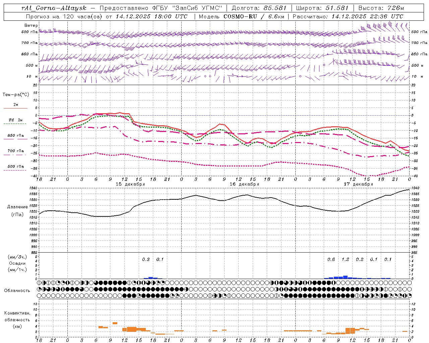
Task: Click the 'Ветер' wind panel label
Action: click(x=31, y=25)
